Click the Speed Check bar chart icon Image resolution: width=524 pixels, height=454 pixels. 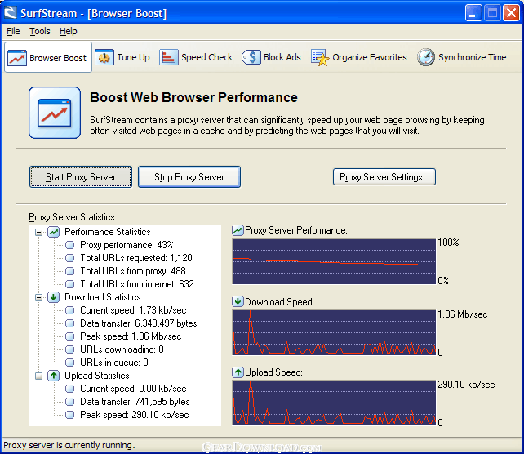point(168,57)
